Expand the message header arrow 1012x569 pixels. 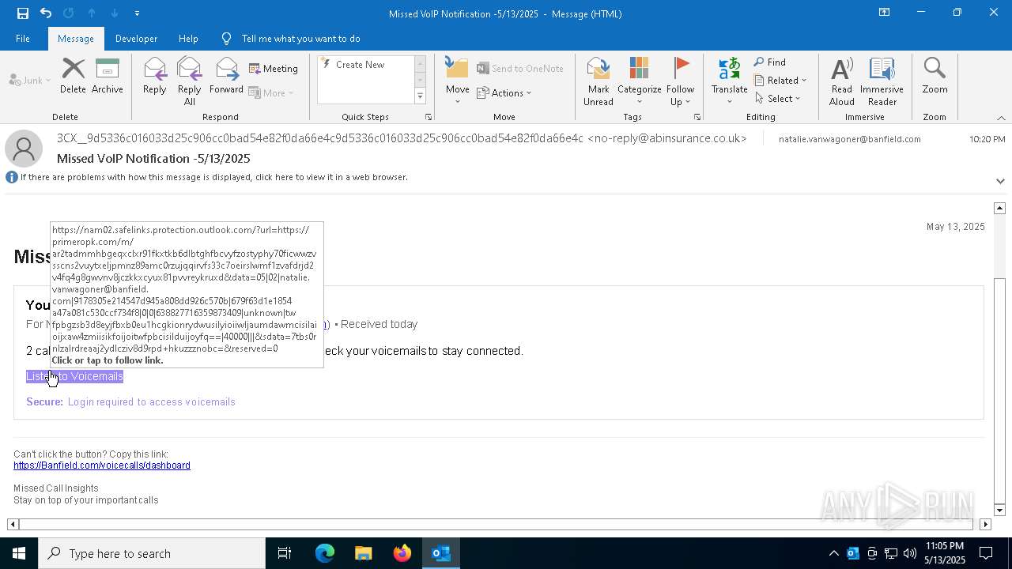coord(1000,181)
